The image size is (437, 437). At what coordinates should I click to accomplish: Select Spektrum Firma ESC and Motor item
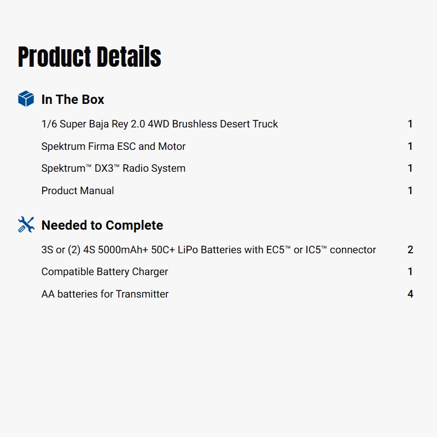point(113,147)
